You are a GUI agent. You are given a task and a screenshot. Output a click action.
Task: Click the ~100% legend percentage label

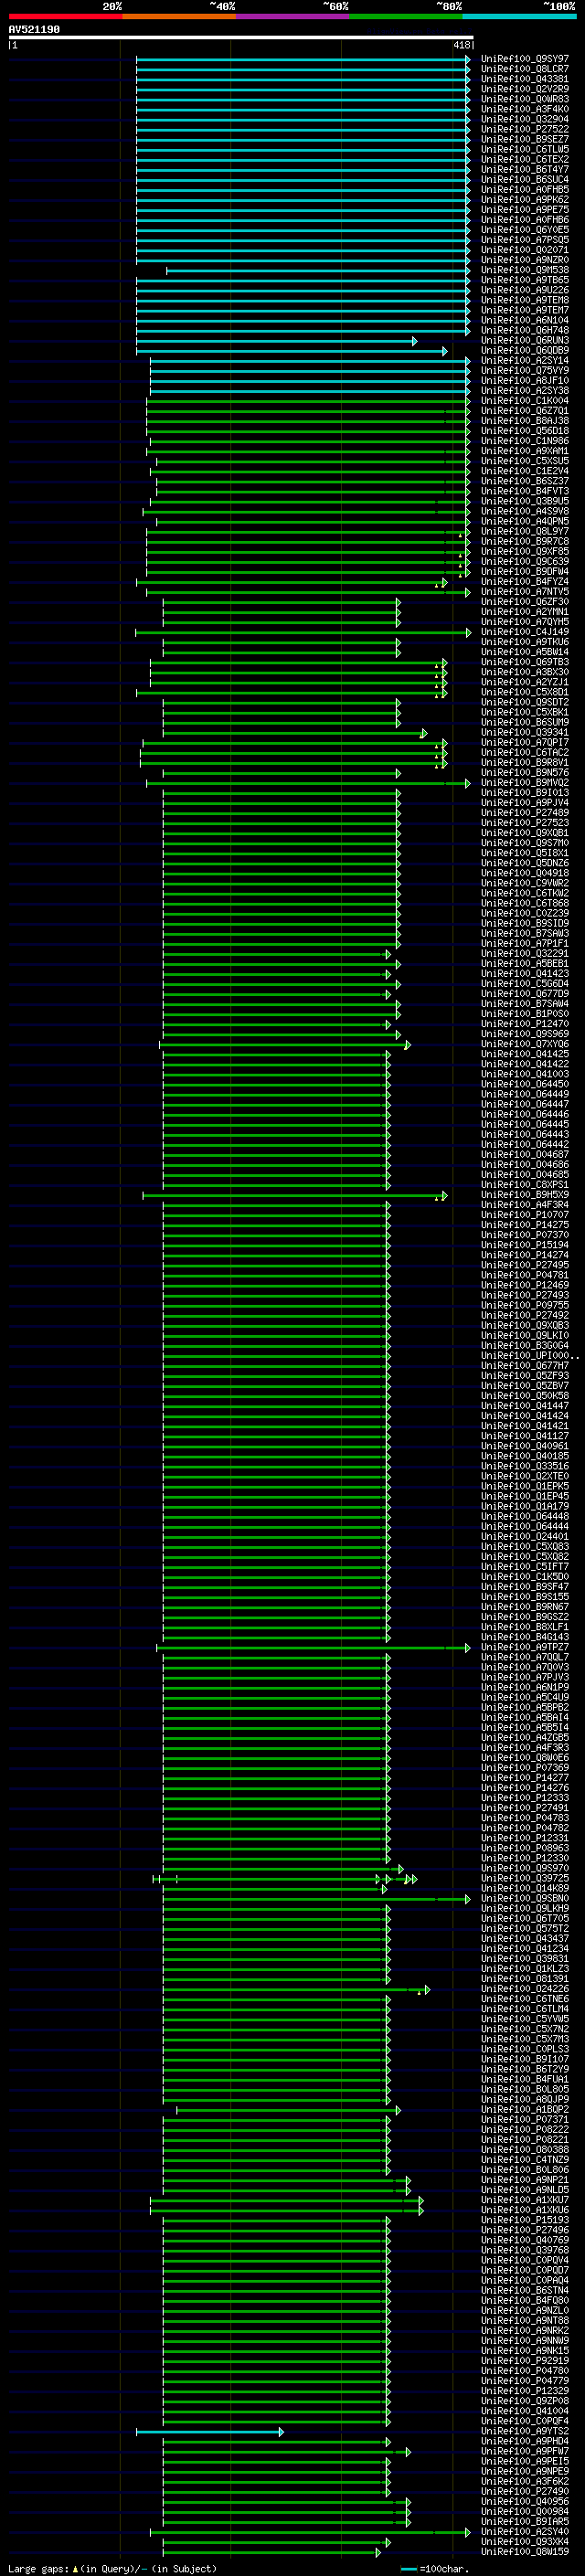560,6
